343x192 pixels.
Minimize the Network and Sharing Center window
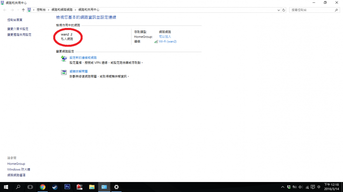pos(314,3)
